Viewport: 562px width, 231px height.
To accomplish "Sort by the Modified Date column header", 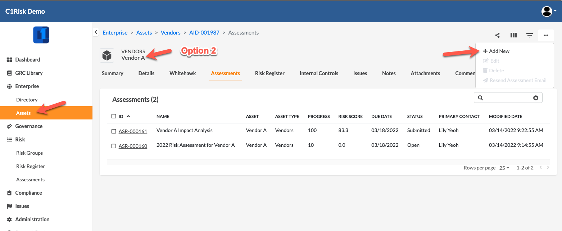I will click(506, 117).
